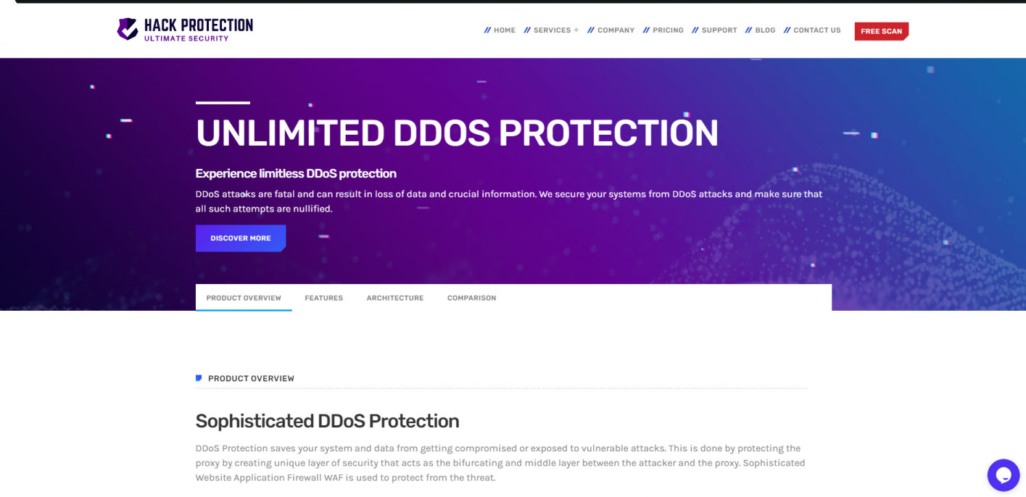
Task: Select PRICING from the navigation bar
Action: pos(668,30)
